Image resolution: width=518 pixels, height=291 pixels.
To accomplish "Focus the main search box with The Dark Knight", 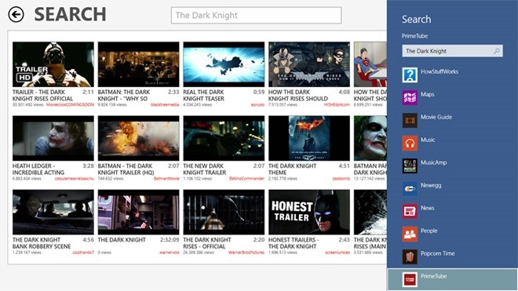I will [257, 15].
